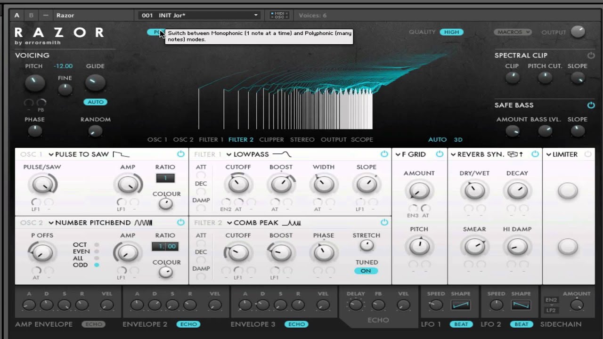The height and width of the screenshot is (339, 603).
Task: Select the EVEN partials radio option
Action: pos(97,251)
